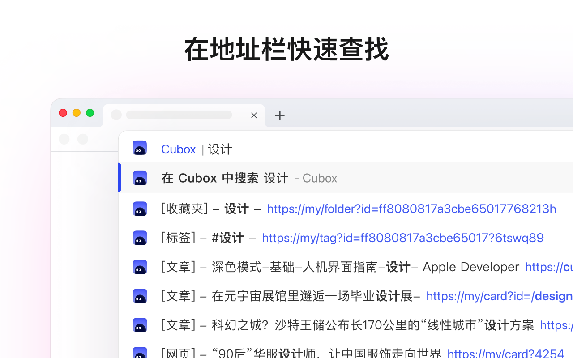
Task: Open the 收藏夹 folder link for 设计
Action: 411,209
